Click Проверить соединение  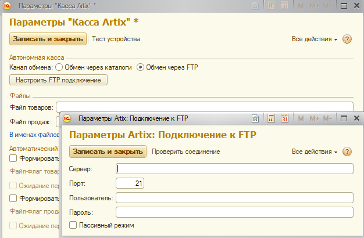click(185, 152)
